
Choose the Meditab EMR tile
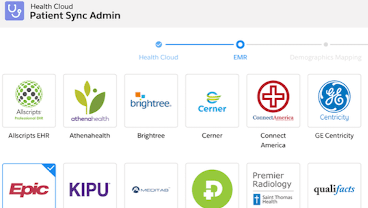(x=151, y=186)
